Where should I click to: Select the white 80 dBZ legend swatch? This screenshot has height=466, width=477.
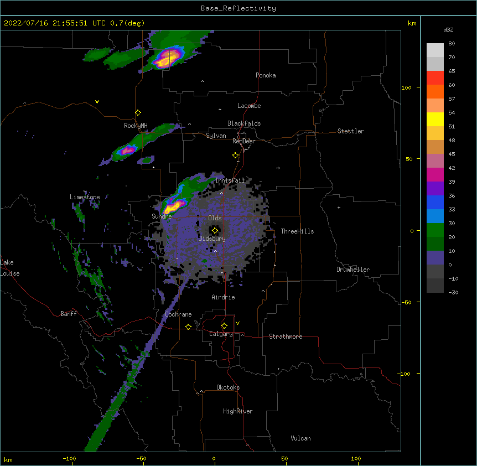point(435,50)
